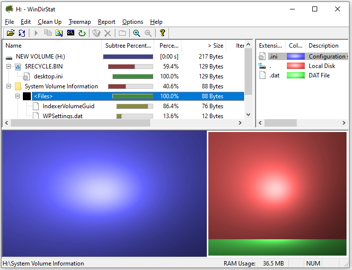Click the Delete to Recycle Bin icon
This screenshot has height=270, width=352.
pyautogui.click(x=96, y=33)
